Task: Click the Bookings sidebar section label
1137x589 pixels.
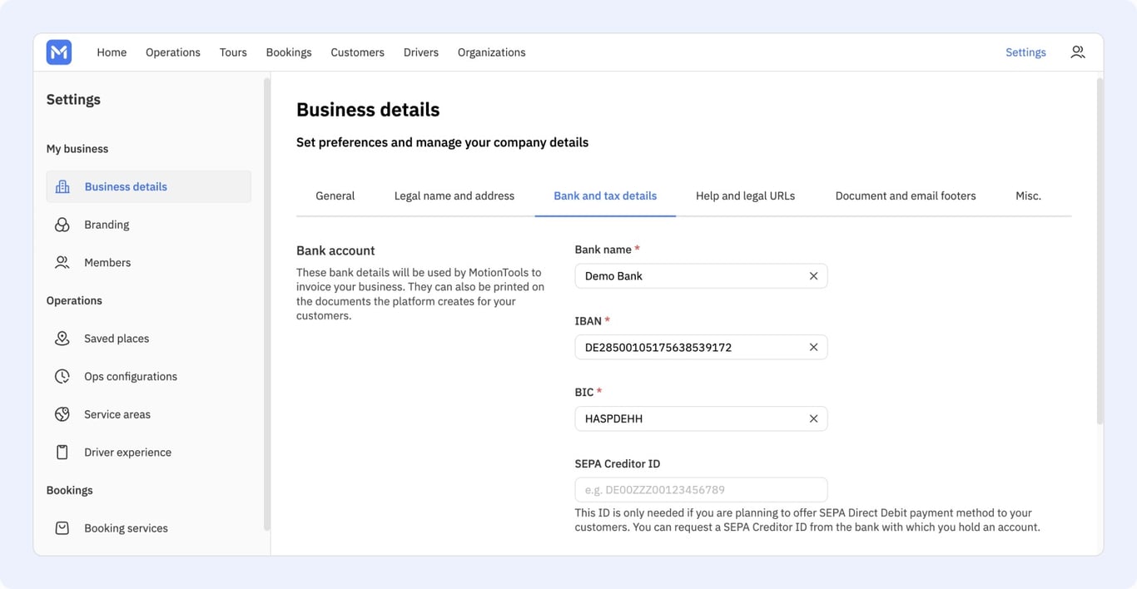Action: click(x=70, y=490)
